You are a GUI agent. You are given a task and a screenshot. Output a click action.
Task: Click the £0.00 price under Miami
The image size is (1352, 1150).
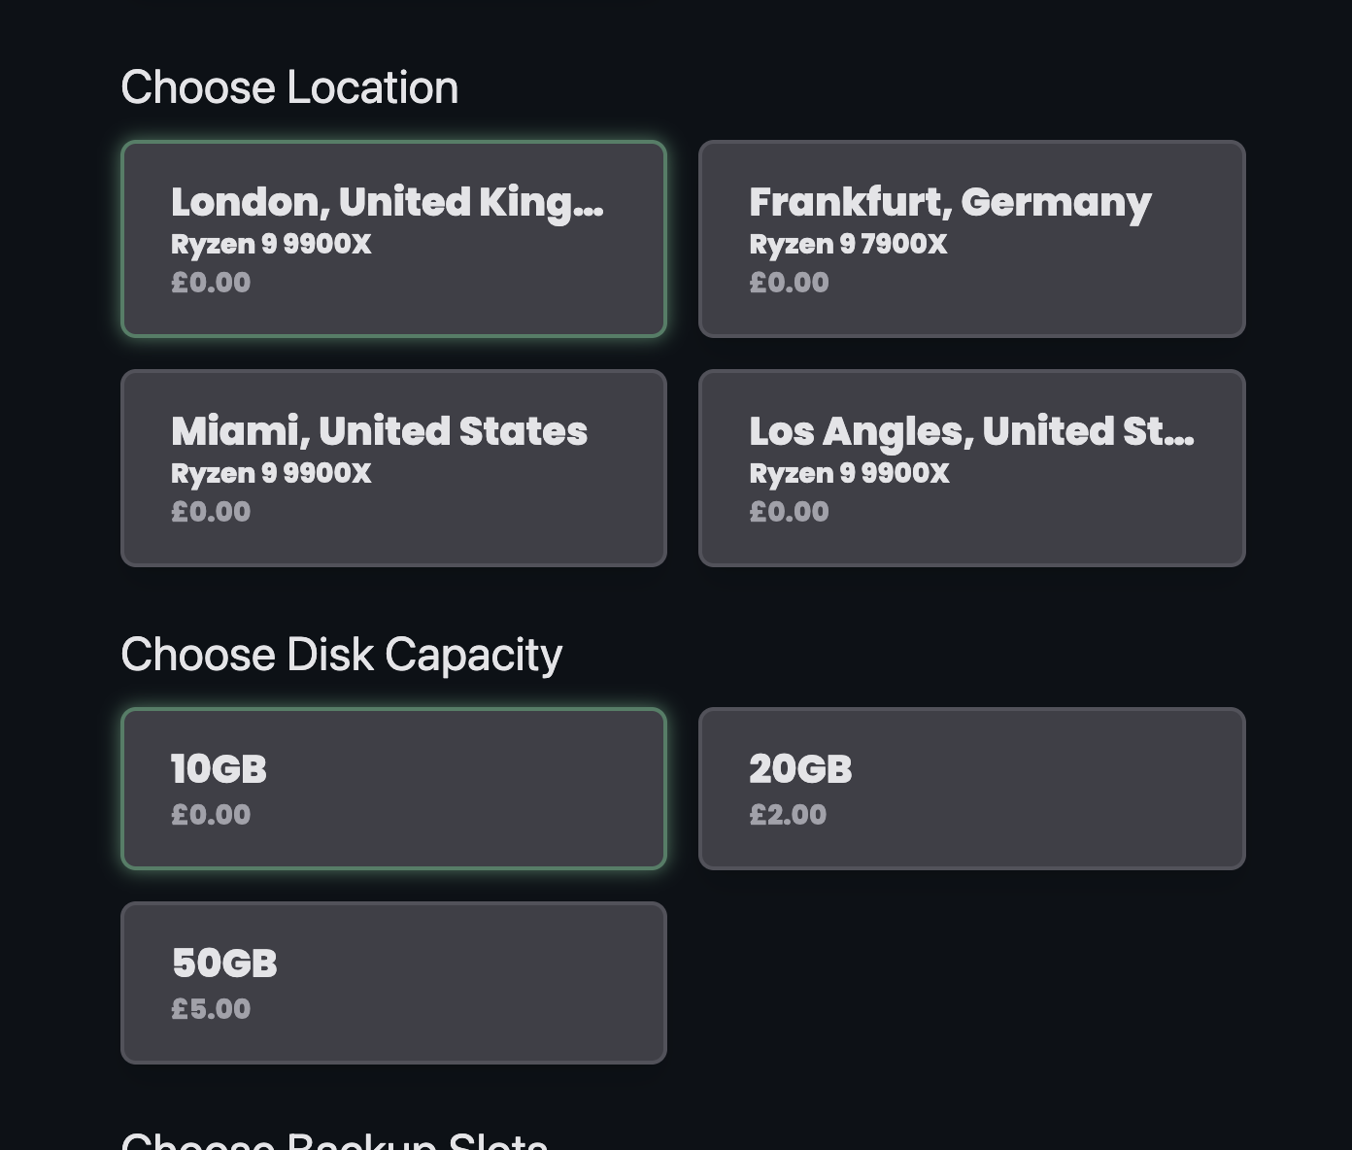(x=211, y=512)
